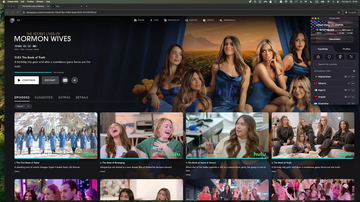
Task: Open the Profiles menu in menu bar
Action: coord(30,2)
